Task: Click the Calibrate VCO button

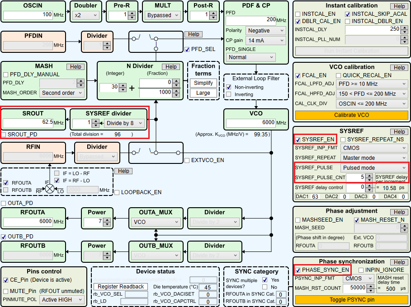Action: [351, 115]
